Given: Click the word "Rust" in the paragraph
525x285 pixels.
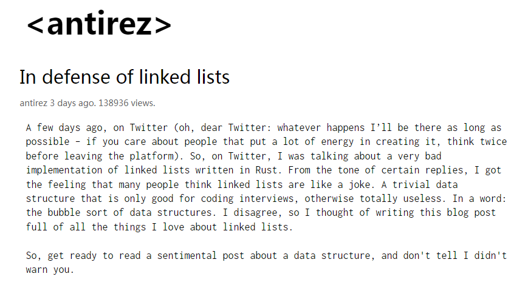Looking at the screenshot, I should click(x=266, y=170).
